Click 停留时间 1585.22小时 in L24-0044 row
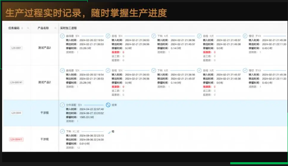288x166 pixels. (x=80, y=117)
